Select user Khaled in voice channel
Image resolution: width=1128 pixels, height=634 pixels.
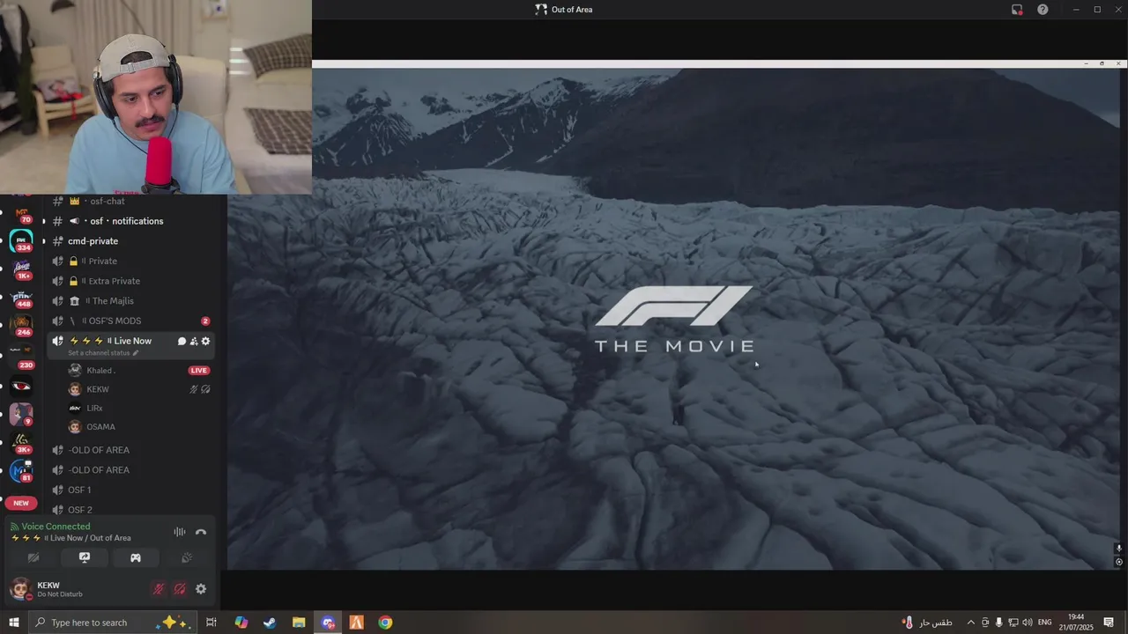click(100, 371)
